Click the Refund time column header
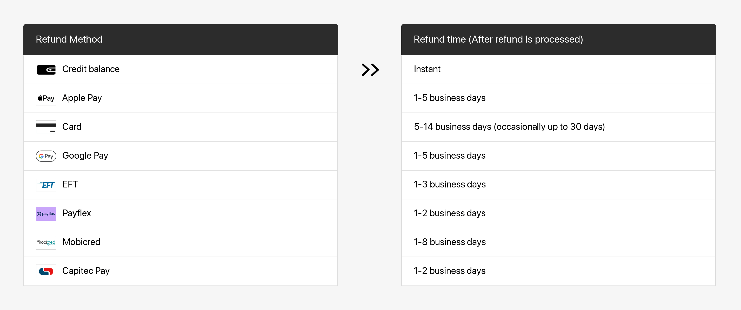Screen dimensions: 741x310 pos(498,39)
